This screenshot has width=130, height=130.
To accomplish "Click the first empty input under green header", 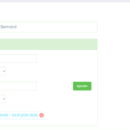I will [18, 58].
